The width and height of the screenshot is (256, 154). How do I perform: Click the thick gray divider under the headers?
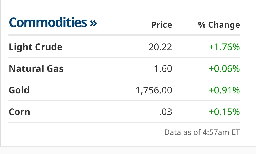click(124, 35)
